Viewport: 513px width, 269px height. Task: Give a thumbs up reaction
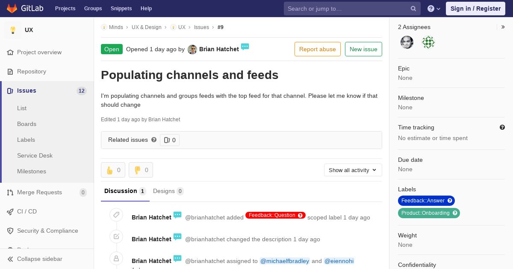(x=113, y=170)
